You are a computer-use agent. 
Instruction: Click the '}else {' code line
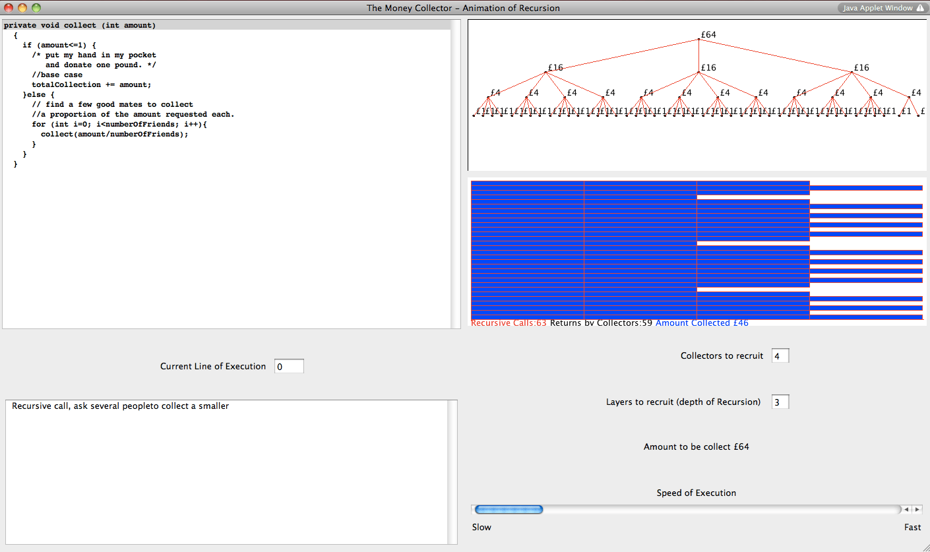click(x=38, y=94)
